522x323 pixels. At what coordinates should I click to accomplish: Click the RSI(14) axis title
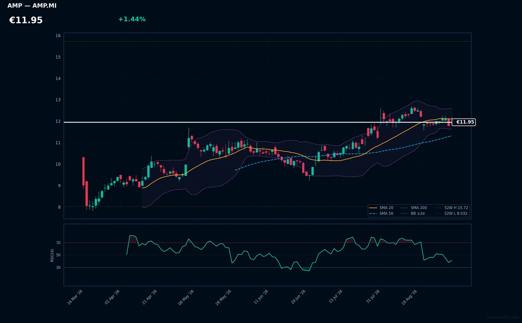point(52,255)
